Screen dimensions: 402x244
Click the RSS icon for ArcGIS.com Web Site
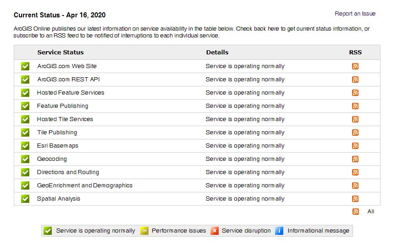(x=355, y=66)
